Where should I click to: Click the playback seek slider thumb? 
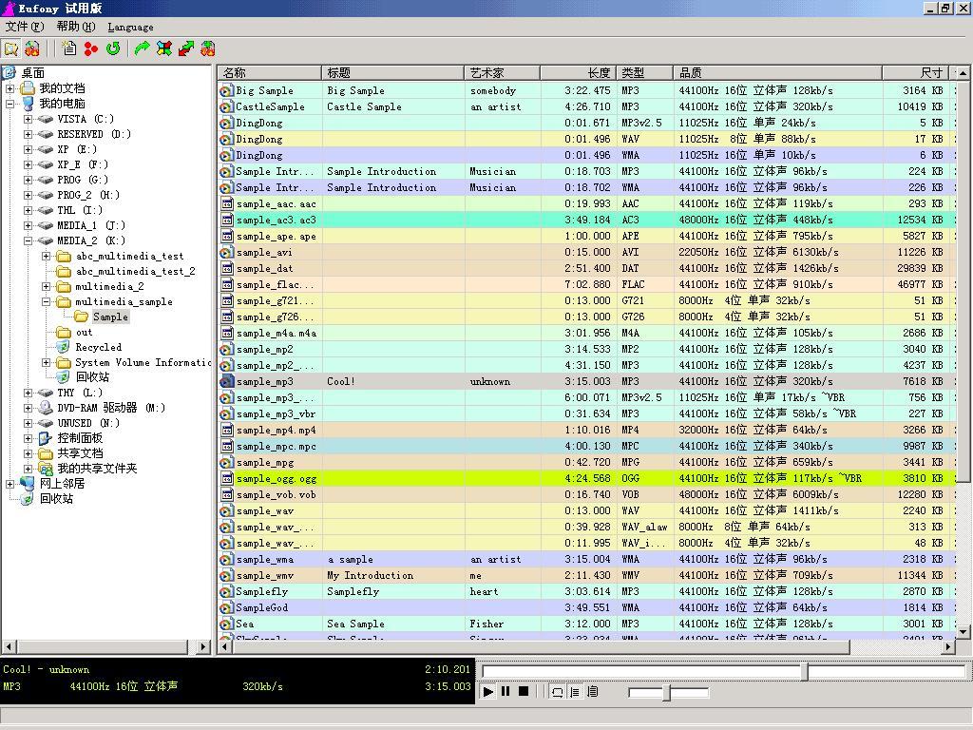pos(804,672)
